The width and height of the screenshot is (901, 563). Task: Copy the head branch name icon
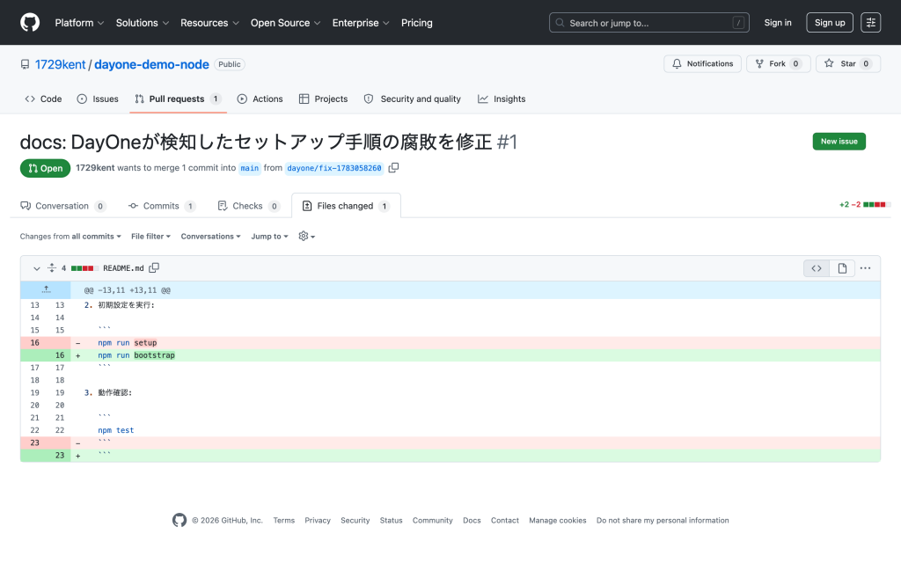pos(393,168)
